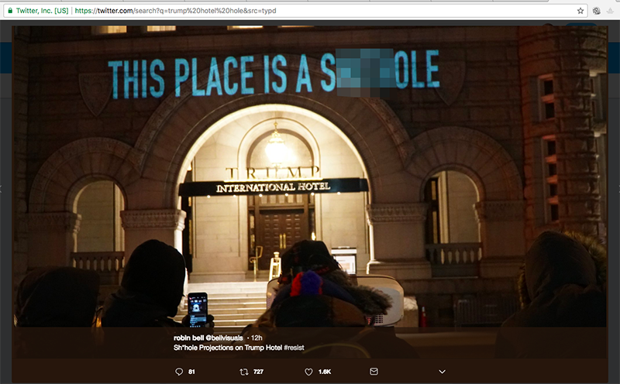Expand more tweet options chevron
Viewport: 620px width, 384px height.
(442, 372)
